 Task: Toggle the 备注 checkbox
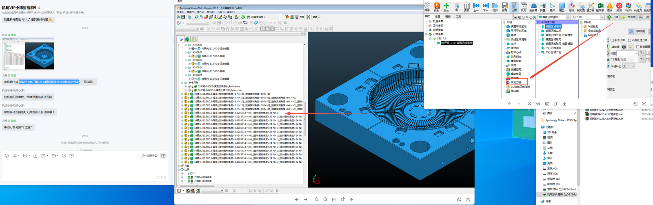[612, 59]
